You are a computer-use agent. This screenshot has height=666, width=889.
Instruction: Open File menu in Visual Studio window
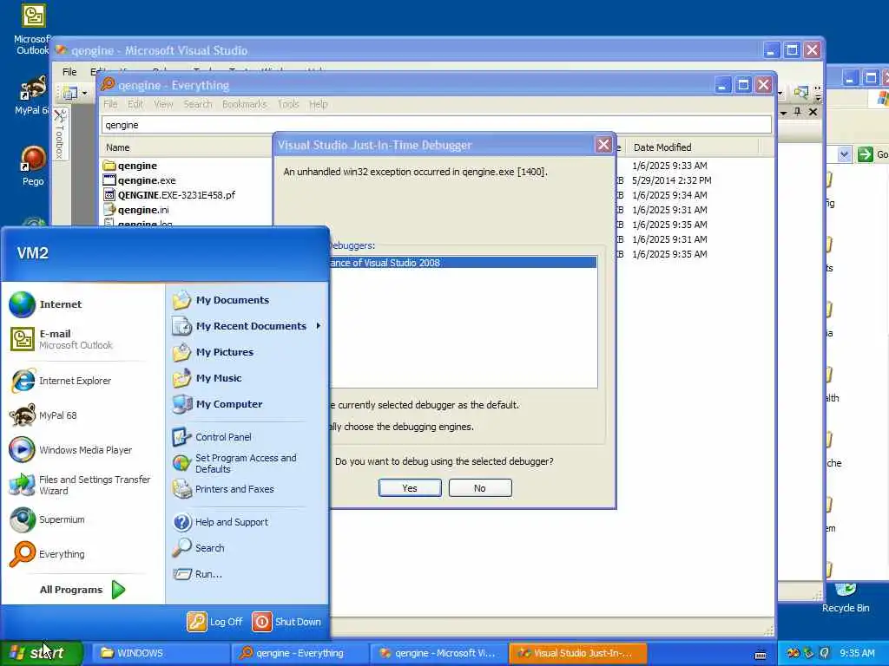[69, 72]
